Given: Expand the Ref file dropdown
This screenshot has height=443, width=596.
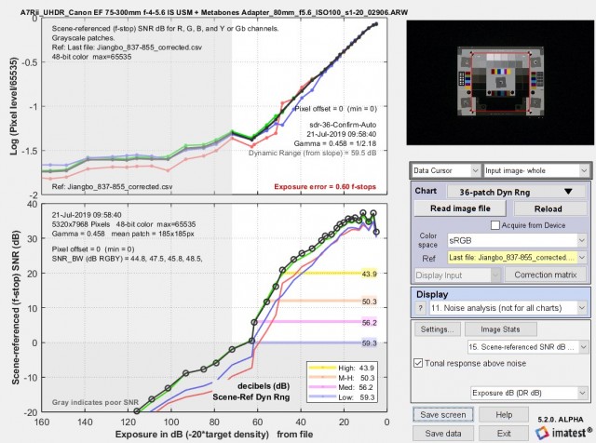Looking at the screenshot, I should pyautogui.click(x=517, y=256).
